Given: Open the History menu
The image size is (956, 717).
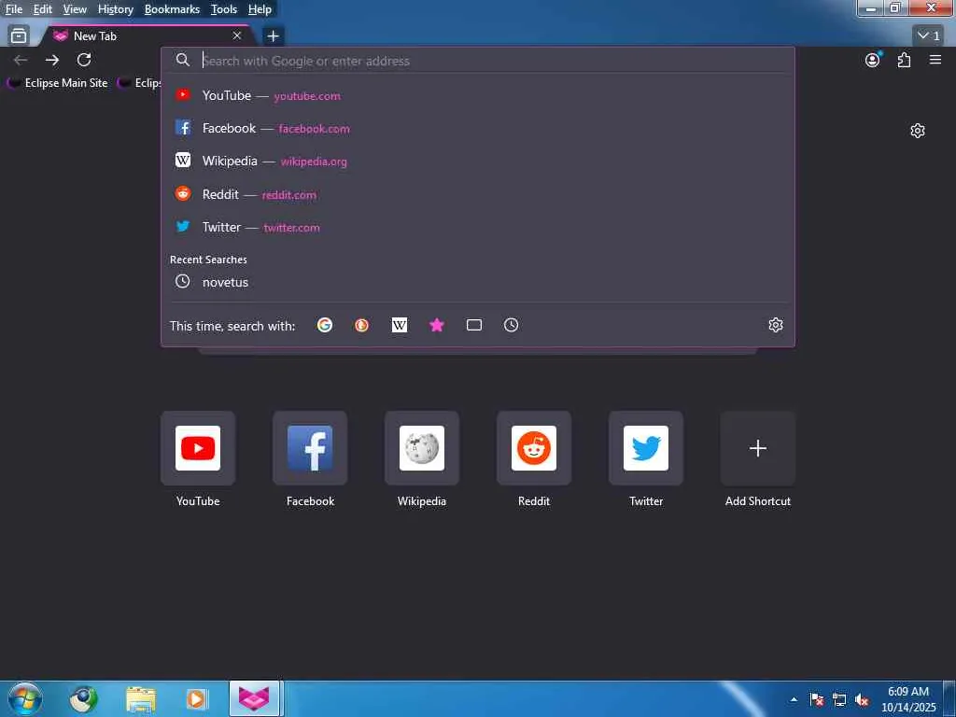Looking at the screenshot, I should 115,9.
